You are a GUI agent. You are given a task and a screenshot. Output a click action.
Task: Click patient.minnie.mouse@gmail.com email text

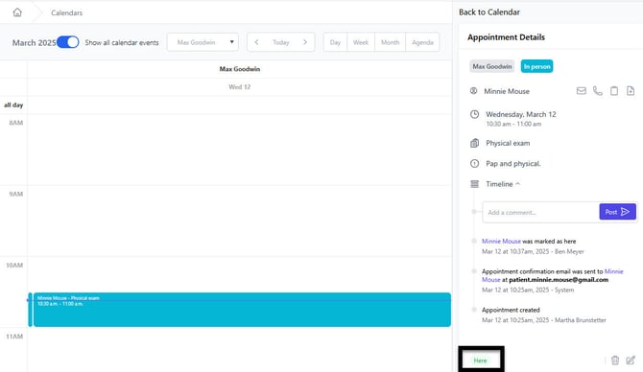[559, 280]
